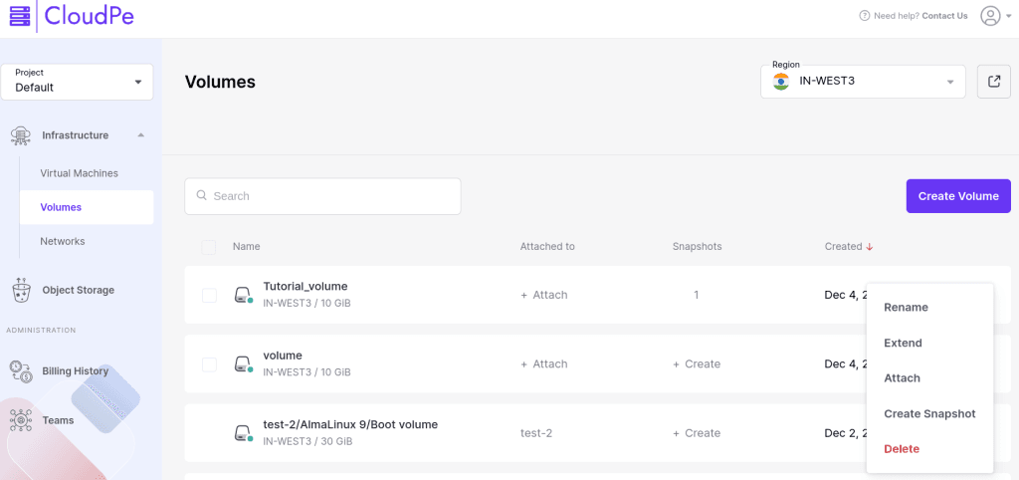The width and height of the screenshot is (1019, 480).
Task: Open the Teams page
Action: [x=58, y=421]
